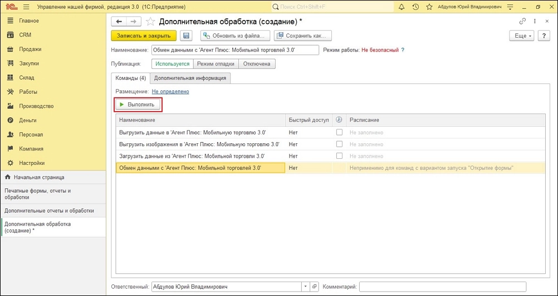Open form's three-dot options menu

pos(535,21)
